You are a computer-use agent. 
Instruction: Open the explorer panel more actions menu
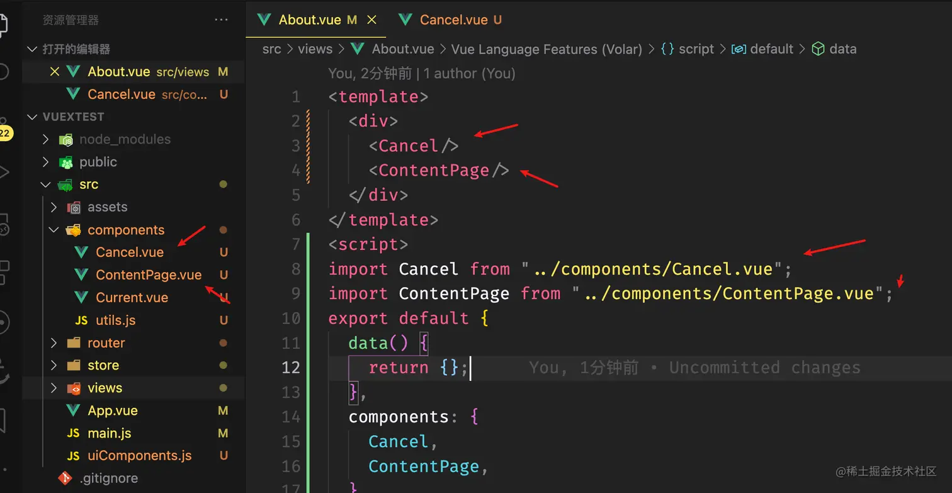pyautogui.click(x=221, y=20)
